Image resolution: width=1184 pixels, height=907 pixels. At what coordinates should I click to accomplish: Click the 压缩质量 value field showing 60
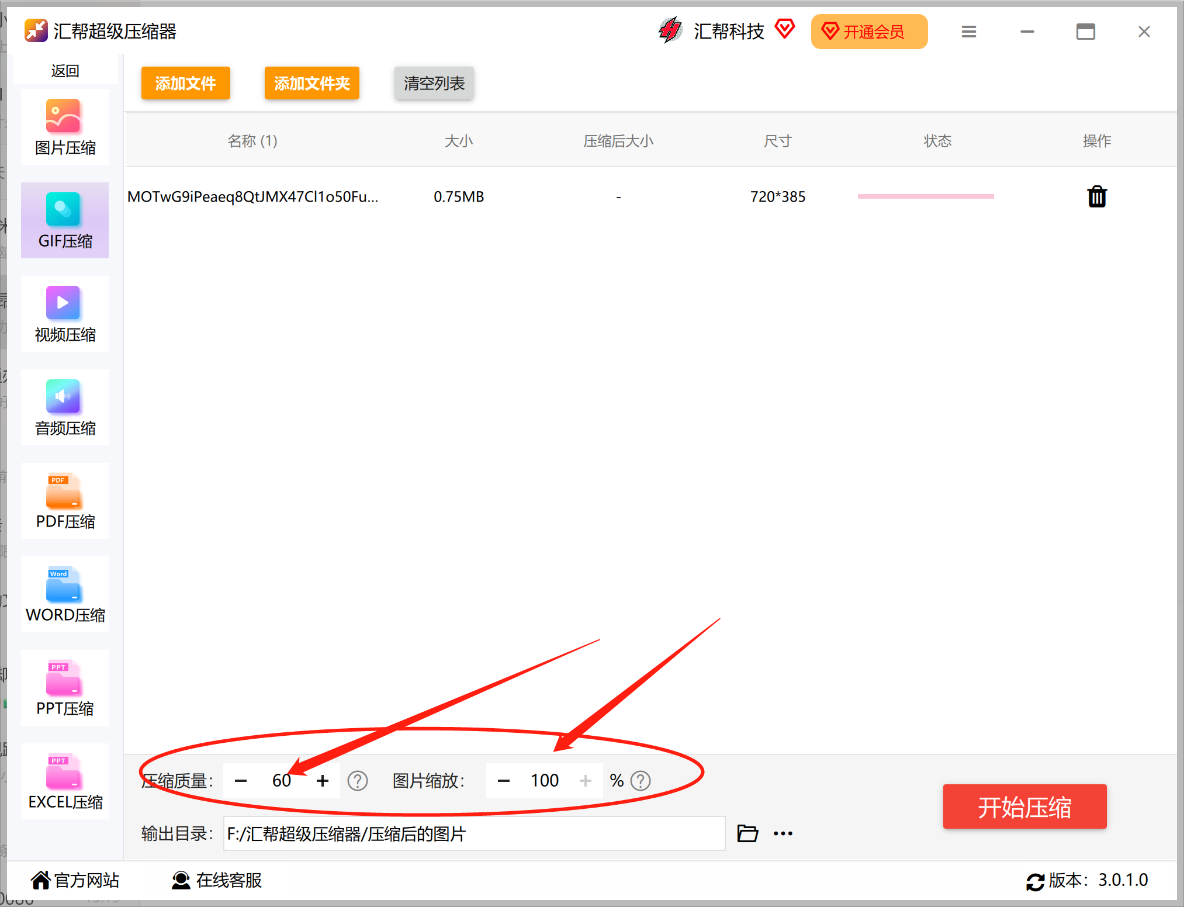[x=282, y=780]
